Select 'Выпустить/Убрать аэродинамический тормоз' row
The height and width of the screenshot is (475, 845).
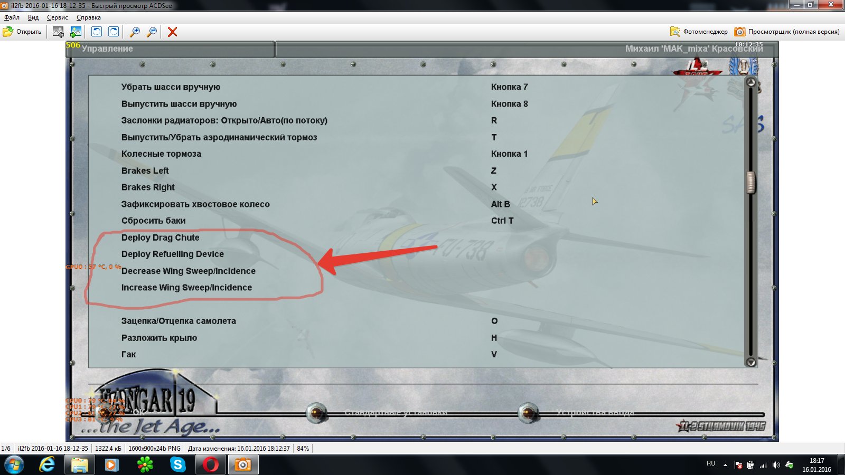click(x=219, y=137)
